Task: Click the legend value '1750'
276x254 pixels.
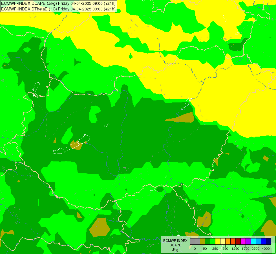Action: [x=246, y=249]
